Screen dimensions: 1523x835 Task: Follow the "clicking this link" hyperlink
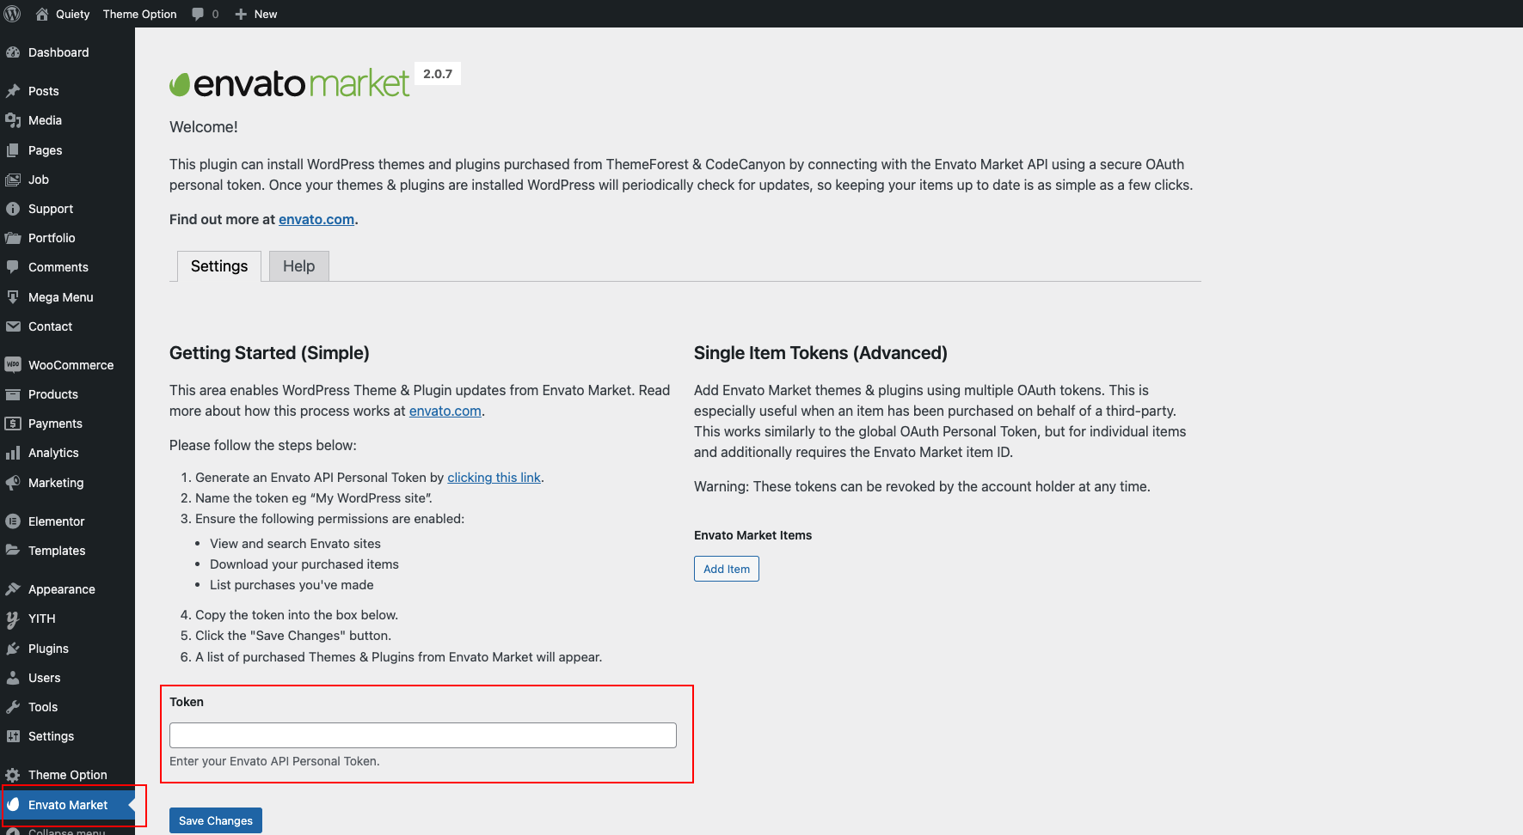(x=494, y=478)
